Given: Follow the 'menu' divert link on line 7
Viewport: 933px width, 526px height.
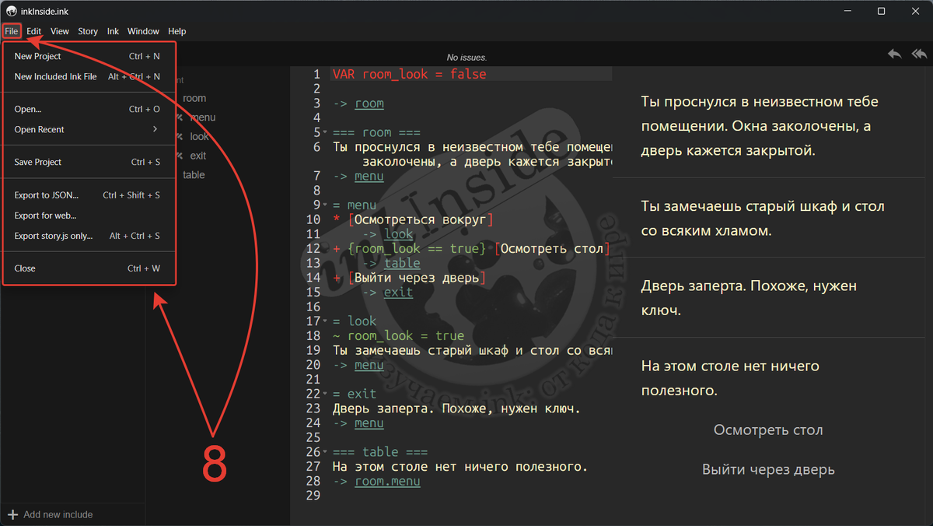Looking at the screenshot, I should tap(369, 176).
